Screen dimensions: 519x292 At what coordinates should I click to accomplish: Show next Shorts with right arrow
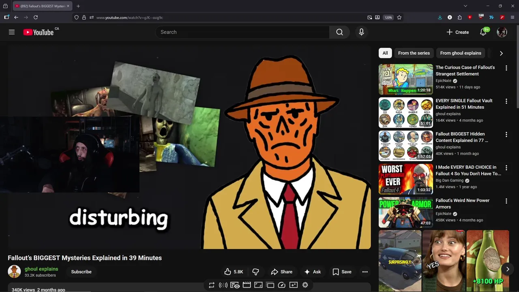[507, 269]
